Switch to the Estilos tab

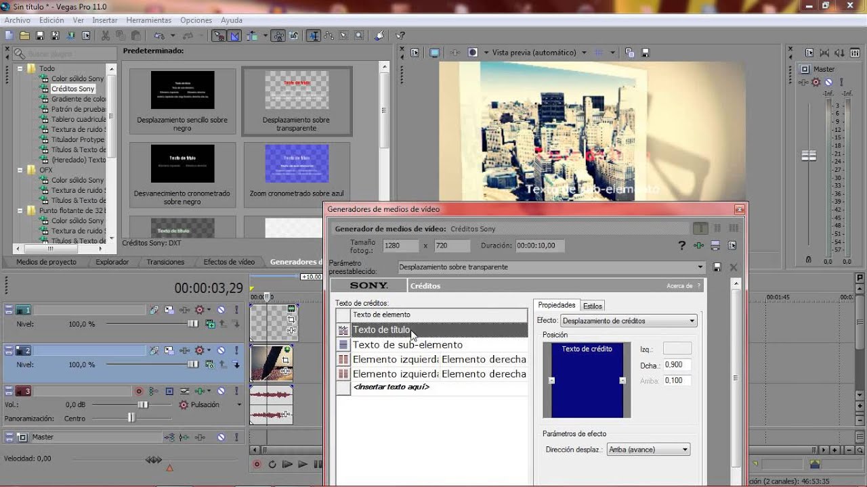click(x=592, y=306)
